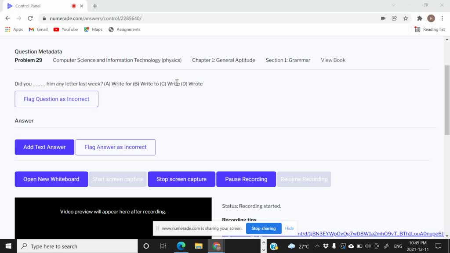Image resolution: width=450 pixels, height=253 pixels.
Task: Bookmark this page with the star icon
Action: click(406, 18)
